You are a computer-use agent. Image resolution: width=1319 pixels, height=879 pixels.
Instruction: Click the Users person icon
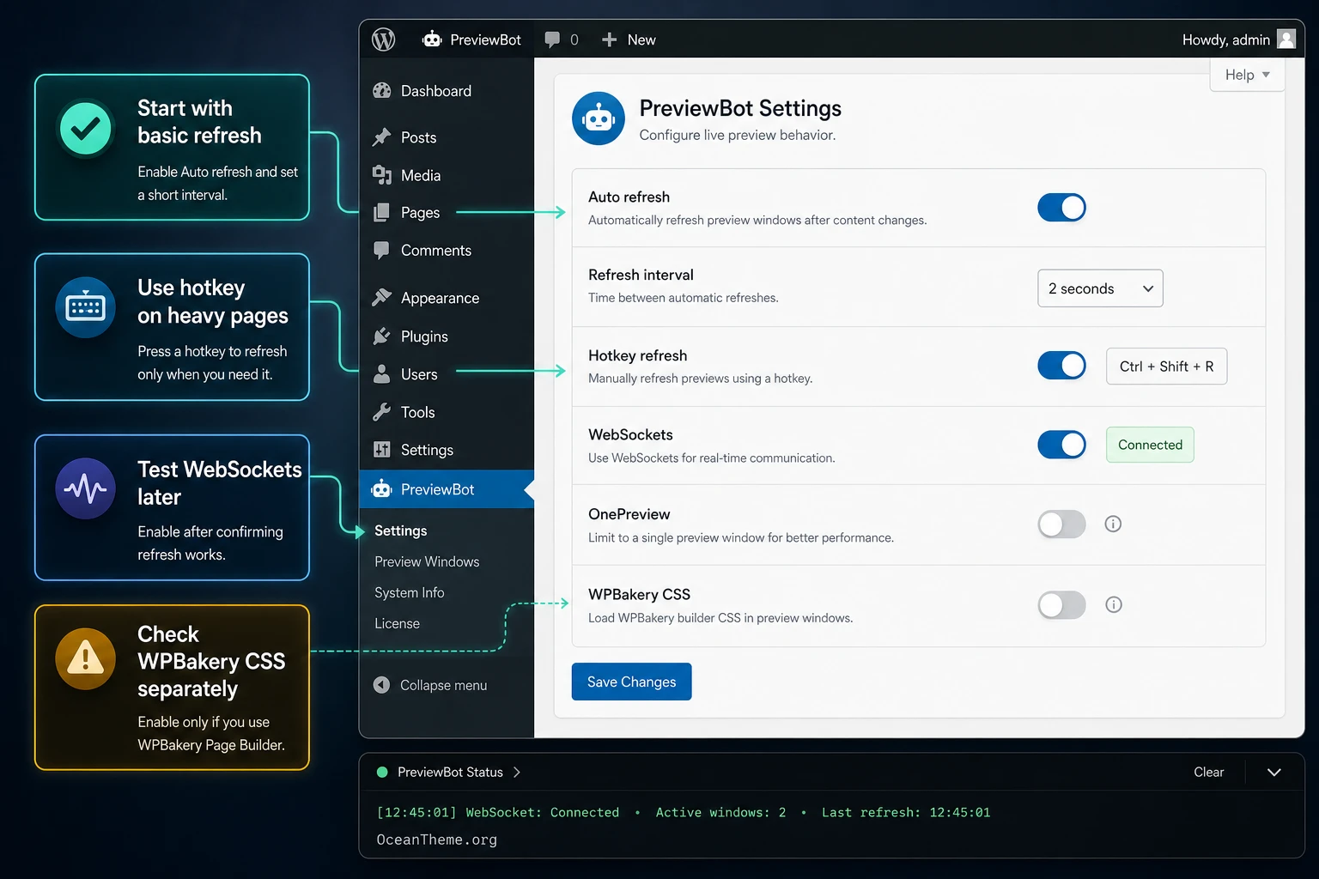click(382, 374)
